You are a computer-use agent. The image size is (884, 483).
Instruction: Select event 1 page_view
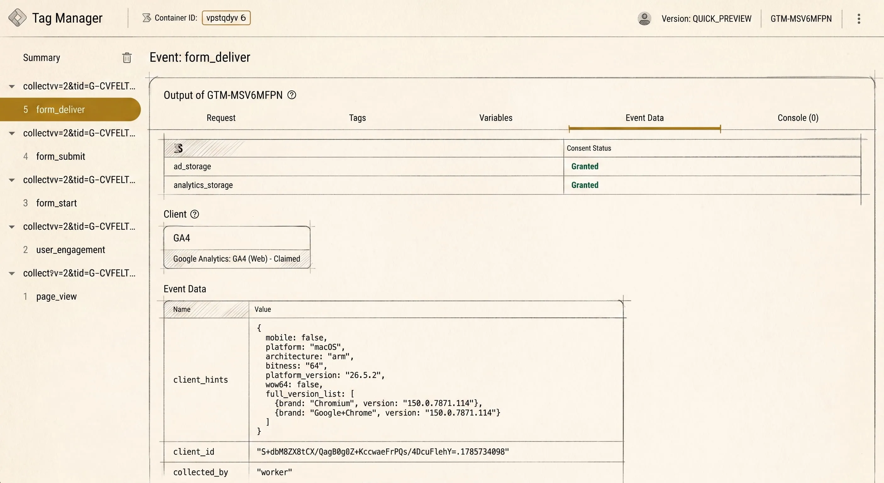pos(70,297)
